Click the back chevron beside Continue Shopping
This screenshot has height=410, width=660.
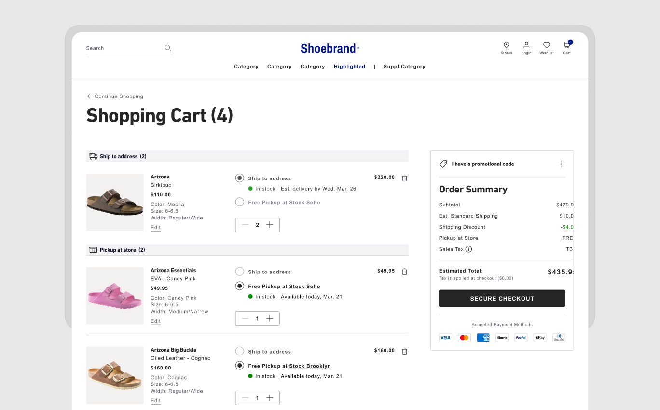pyautogui.click(x=89, y=96)
